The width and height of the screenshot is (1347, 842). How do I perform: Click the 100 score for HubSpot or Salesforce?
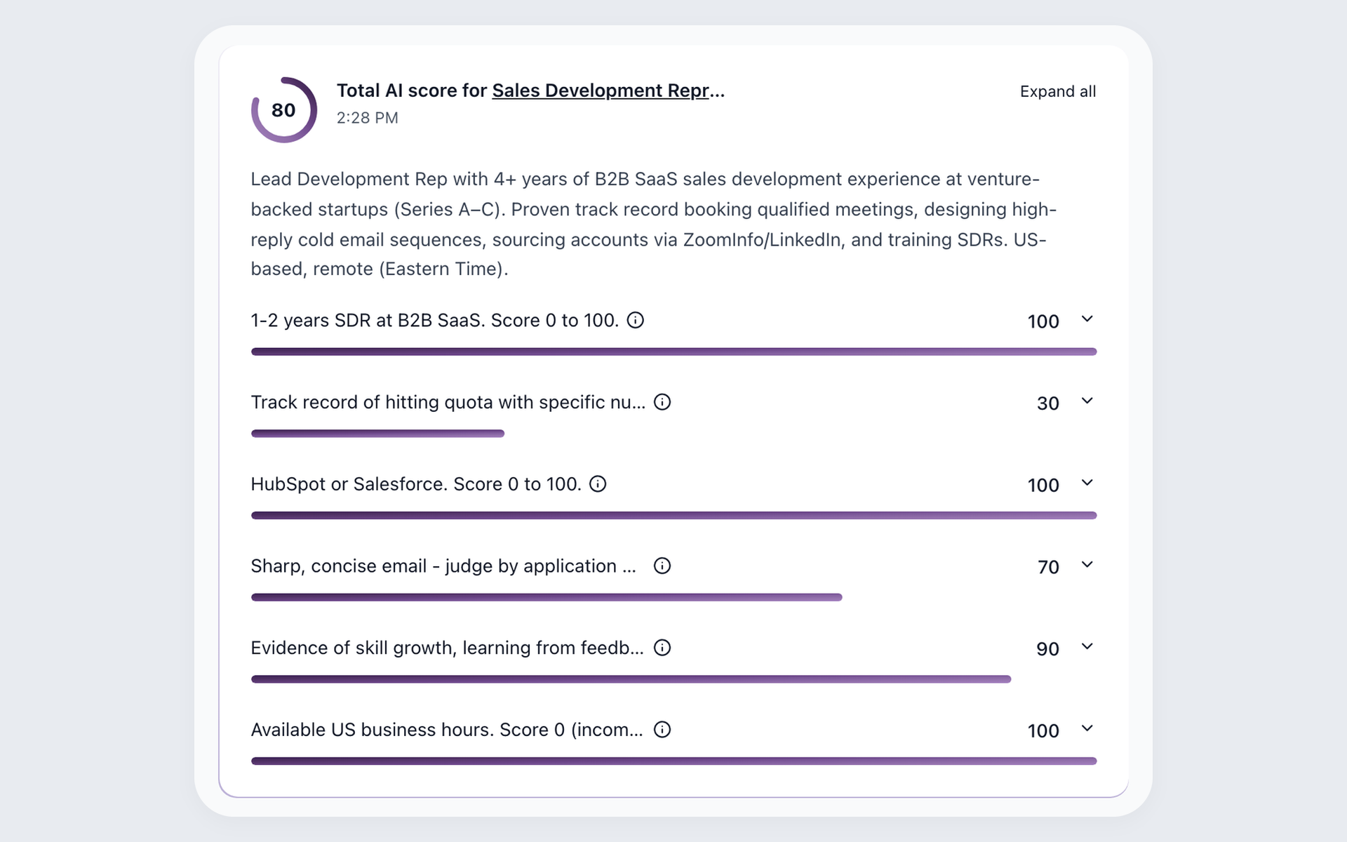point(1043,486)
